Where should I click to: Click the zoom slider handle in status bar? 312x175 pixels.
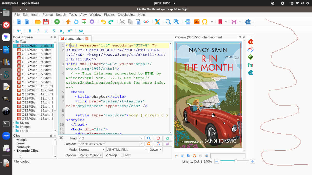coord(236,161)
